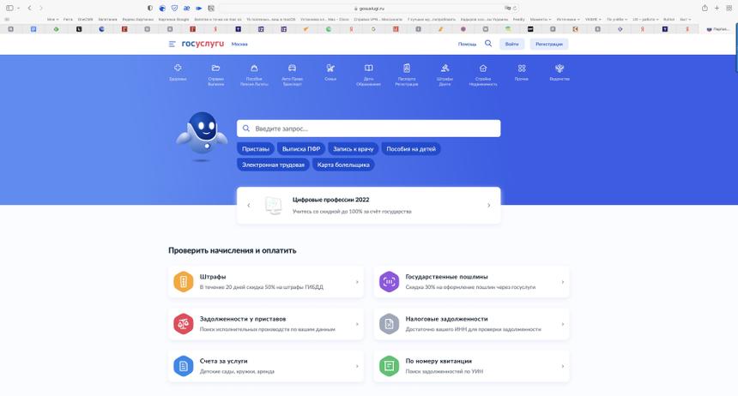Expand the Штрафы card chevron
The width and height of the screenshot is (738, 396).
tap(357, 282)
